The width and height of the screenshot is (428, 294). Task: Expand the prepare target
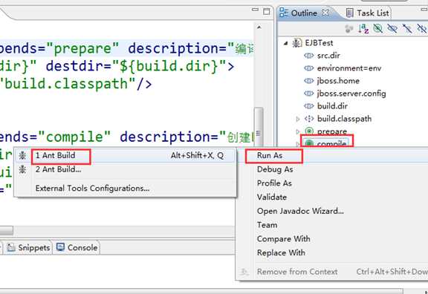tap(298, 131)
